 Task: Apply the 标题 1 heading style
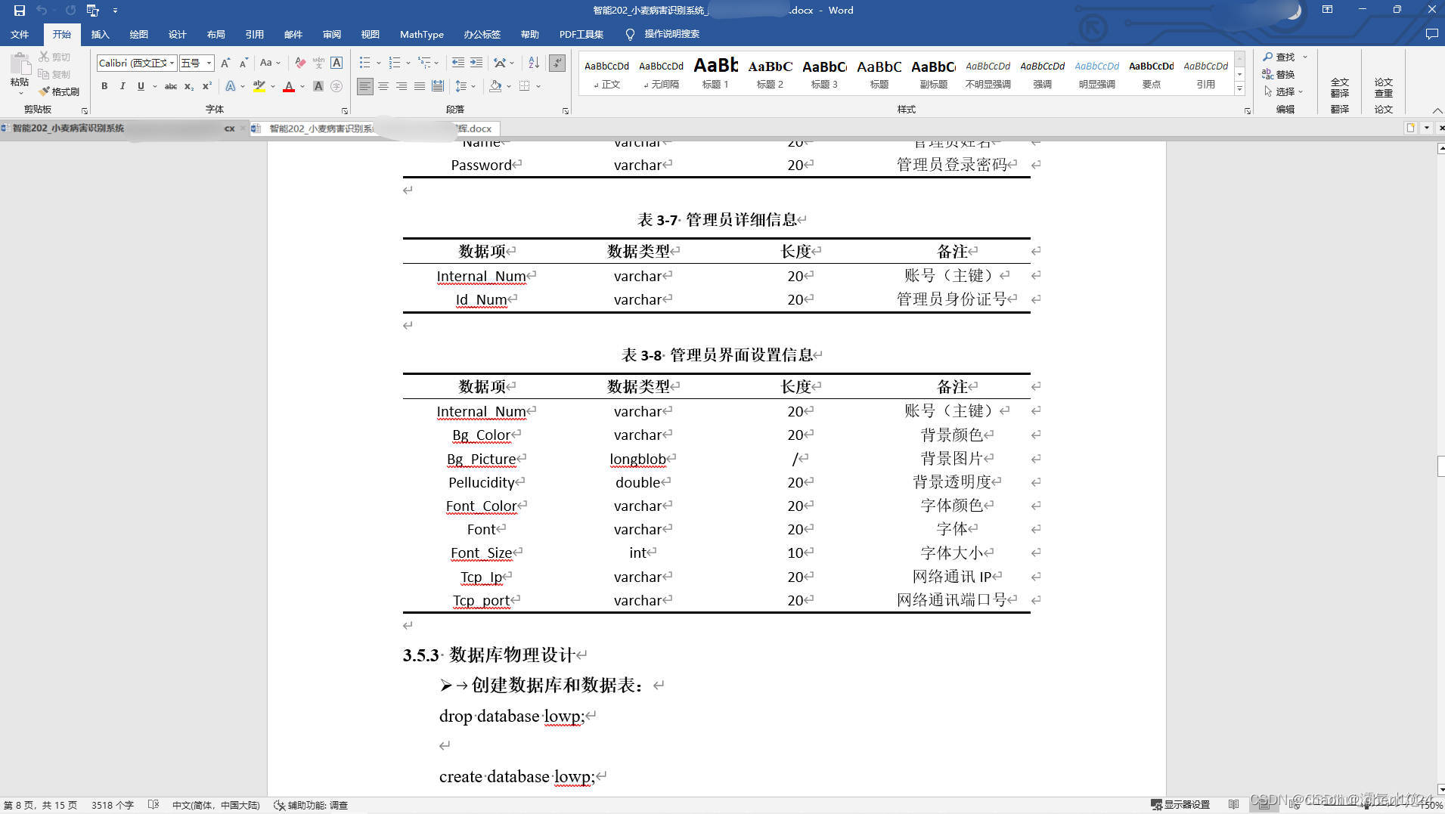tap(715, 73)
